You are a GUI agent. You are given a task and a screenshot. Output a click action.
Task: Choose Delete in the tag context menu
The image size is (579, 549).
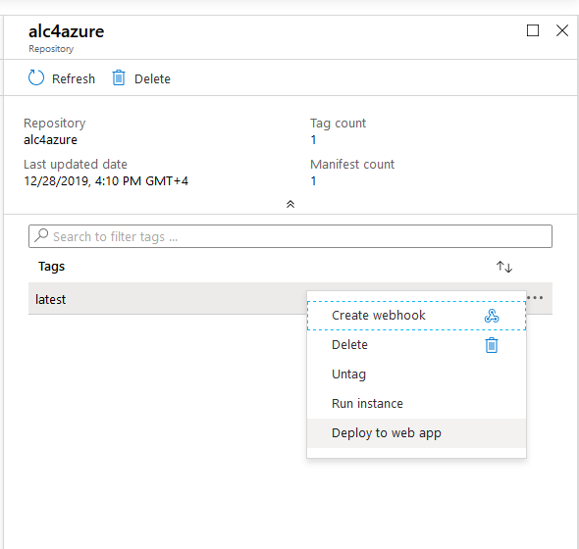click(416, 345)
